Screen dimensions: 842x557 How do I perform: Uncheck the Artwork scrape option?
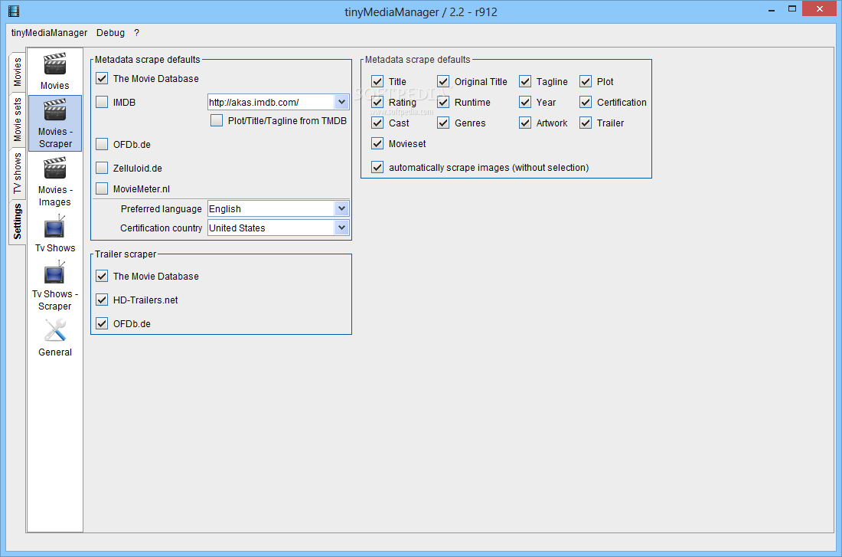click(525, 123)
